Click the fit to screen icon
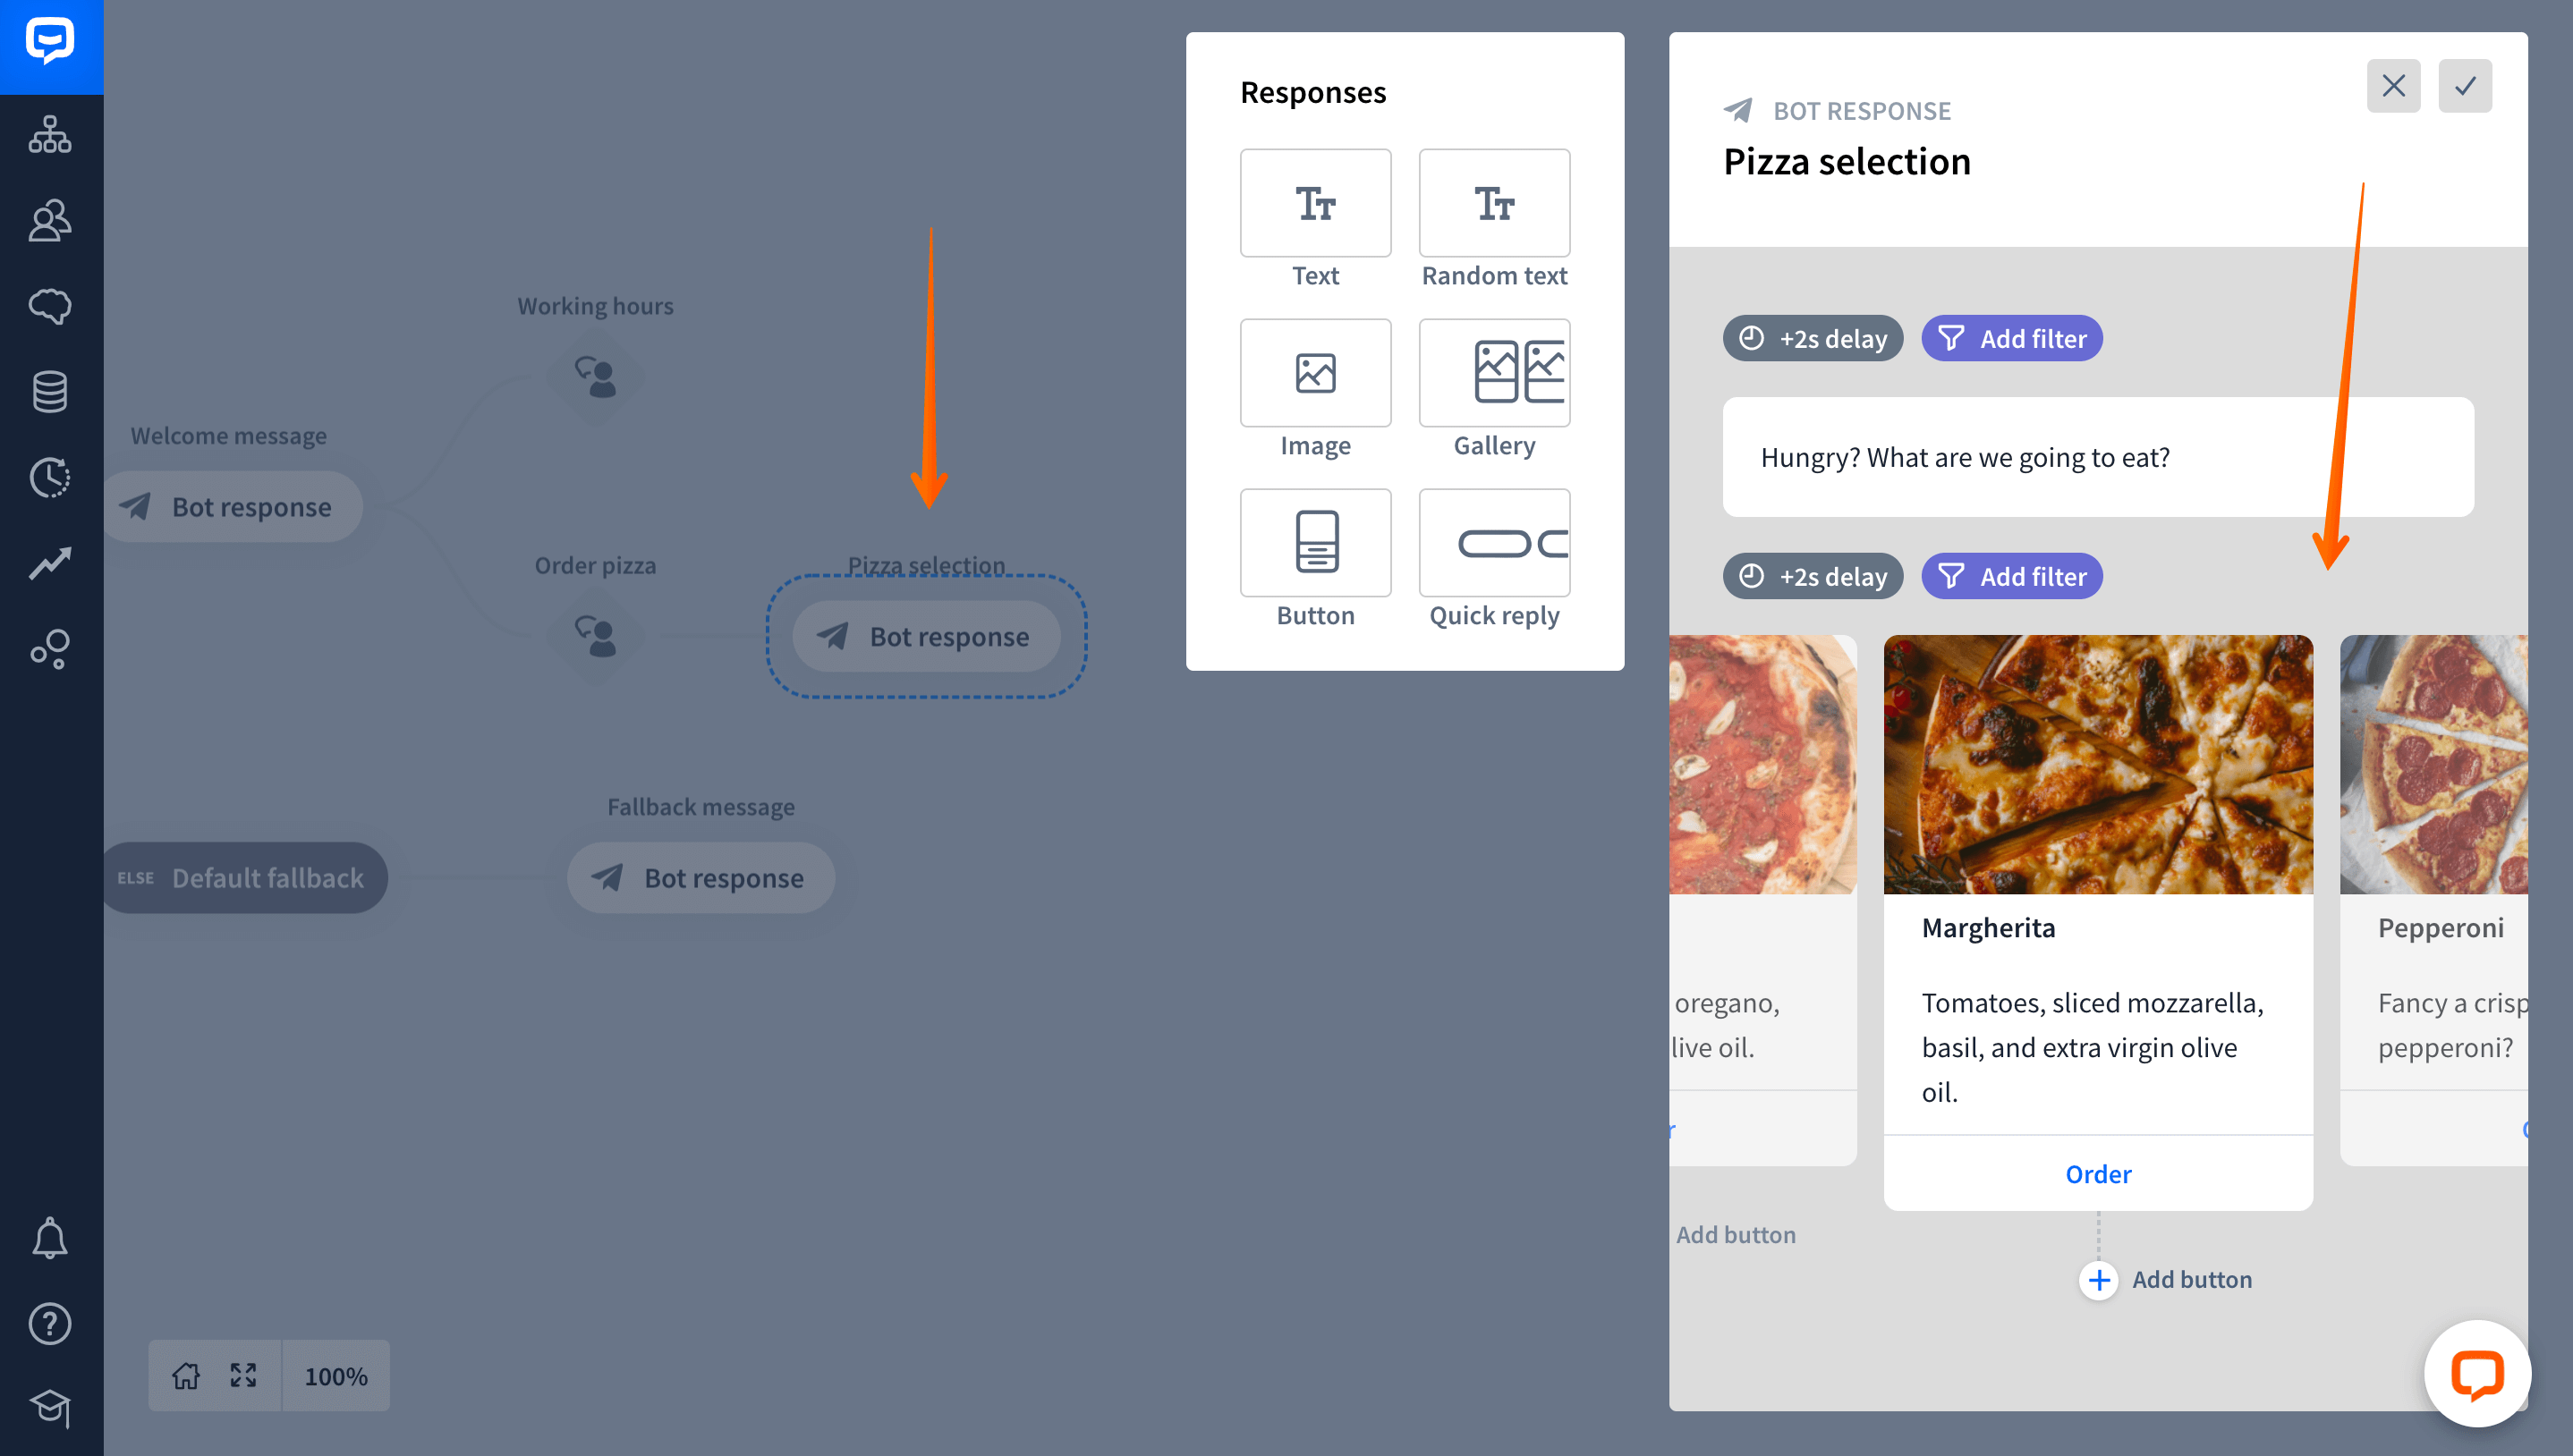 pyautogui.click(x=243, y=1376)
